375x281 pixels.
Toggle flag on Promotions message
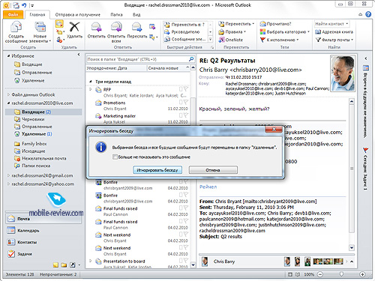point(186,102)
